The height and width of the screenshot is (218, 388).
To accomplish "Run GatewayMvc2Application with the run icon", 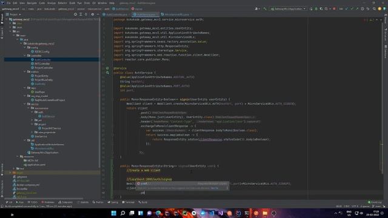I will (312, 8).
